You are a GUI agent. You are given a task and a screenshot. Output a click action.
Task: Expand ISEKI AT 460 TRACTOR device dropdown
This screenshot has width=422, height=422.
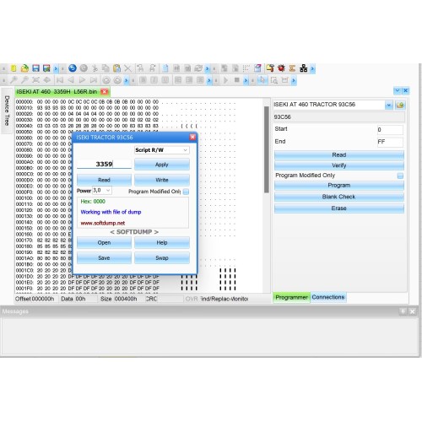tap(389, 105)
